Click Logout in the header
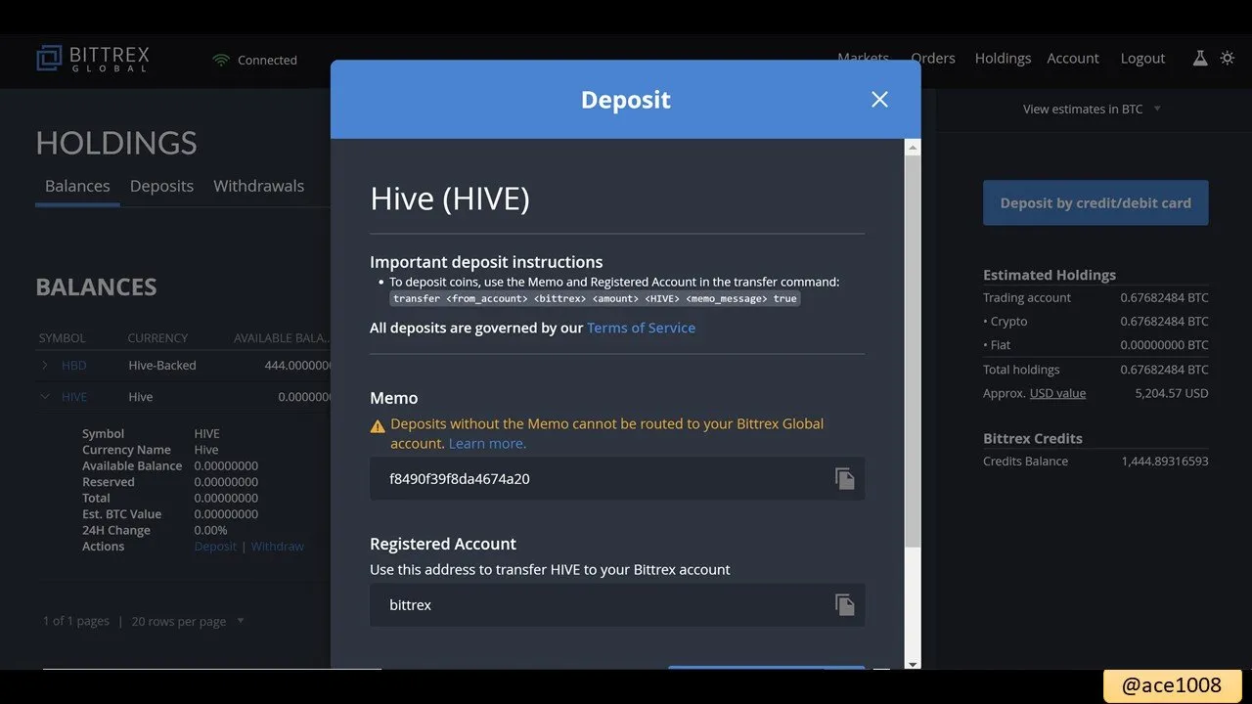 pos(1142,58)
